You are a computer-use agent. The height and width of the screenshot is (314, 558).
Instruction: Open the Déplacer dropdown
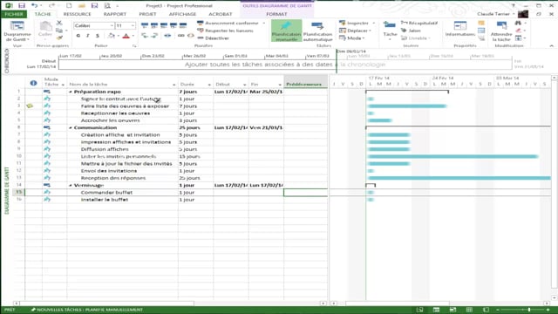click(356, 31)
